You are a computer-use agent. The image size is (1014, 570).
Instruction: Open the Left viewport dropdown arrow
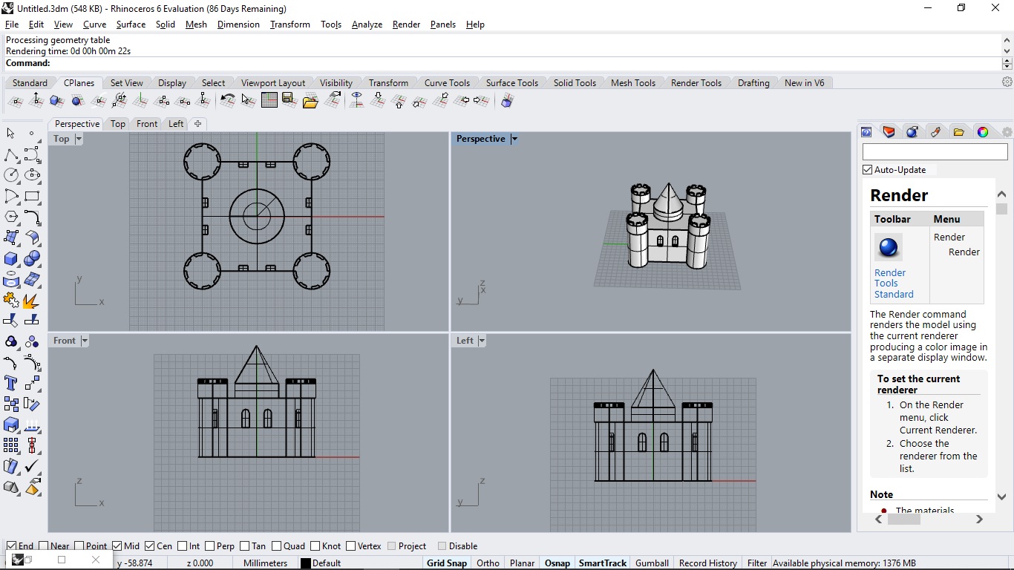pyautogui.click(x=482, y=341)
